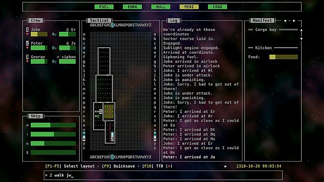The width and height of the screenshot is (324, 182).
Task: Click Peter's health bar
Action: coord(39,48)
